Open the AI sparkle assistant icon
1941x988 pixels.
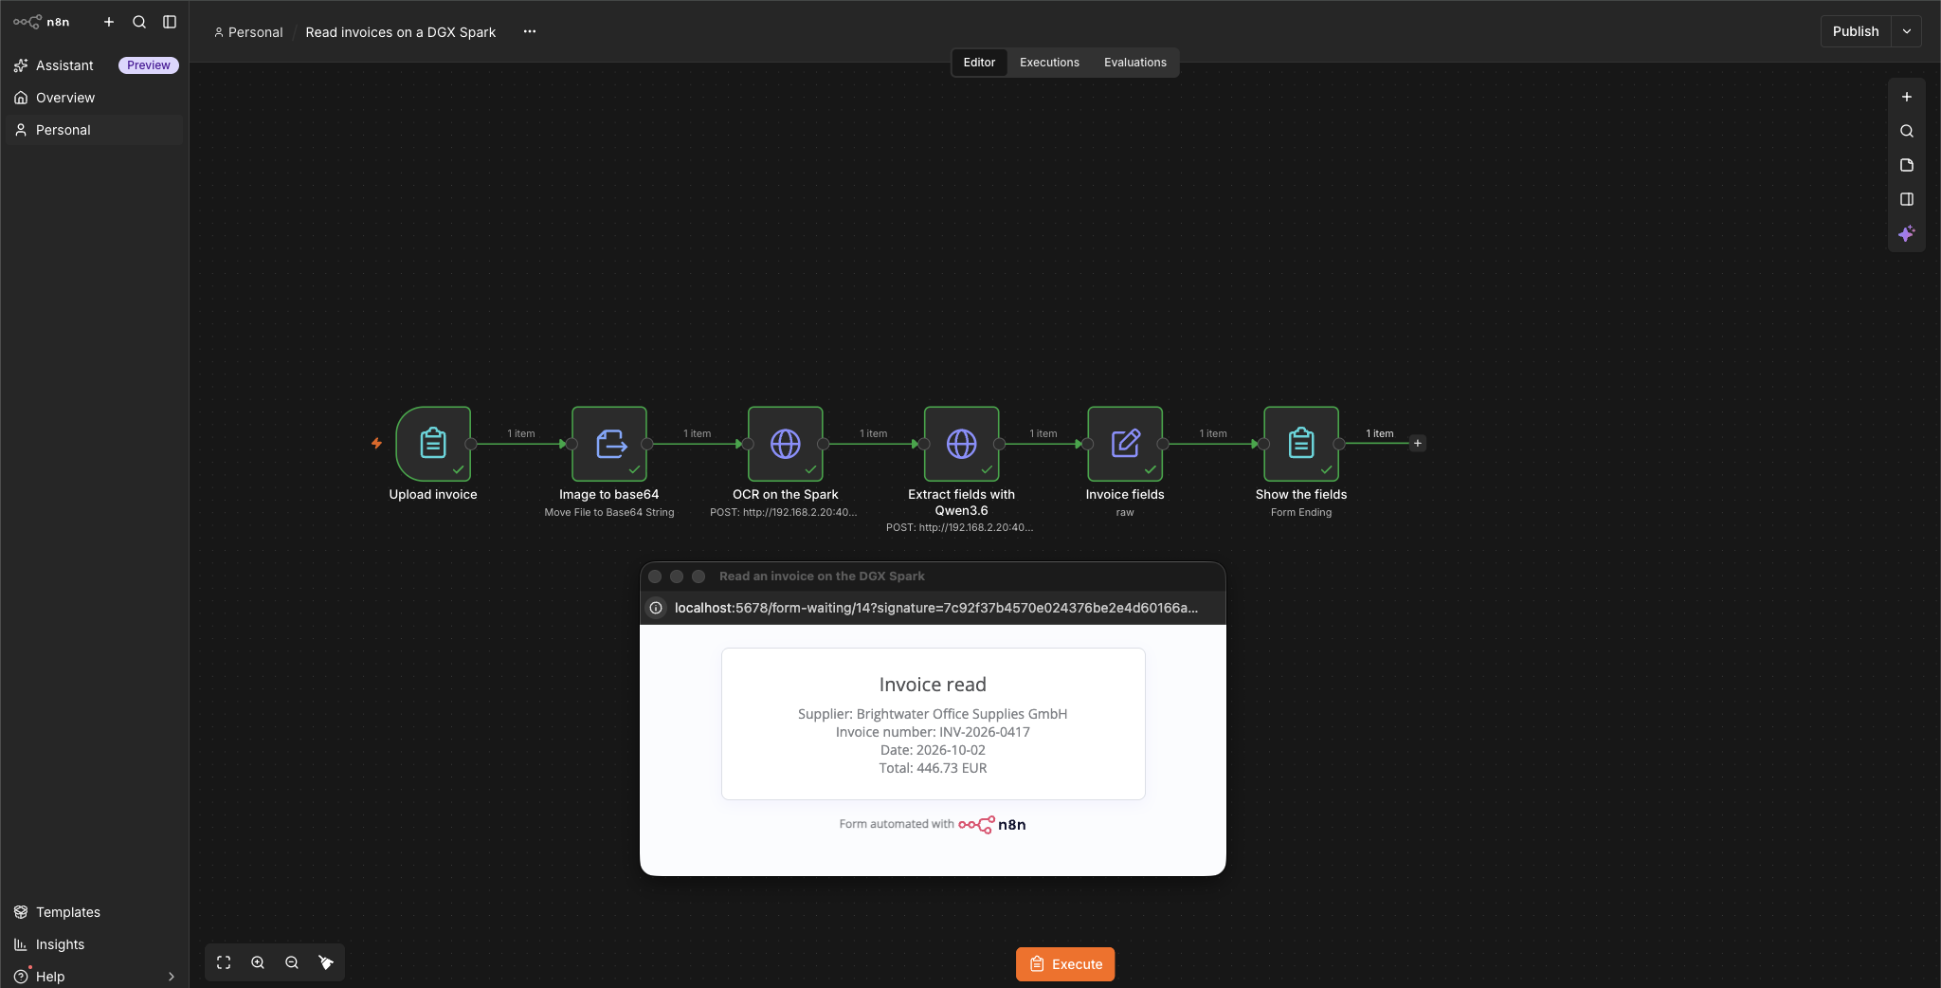(x=1907, y=233)
